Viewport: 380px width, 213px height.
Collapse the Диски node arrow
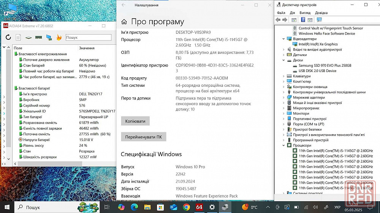pos(283,60)
